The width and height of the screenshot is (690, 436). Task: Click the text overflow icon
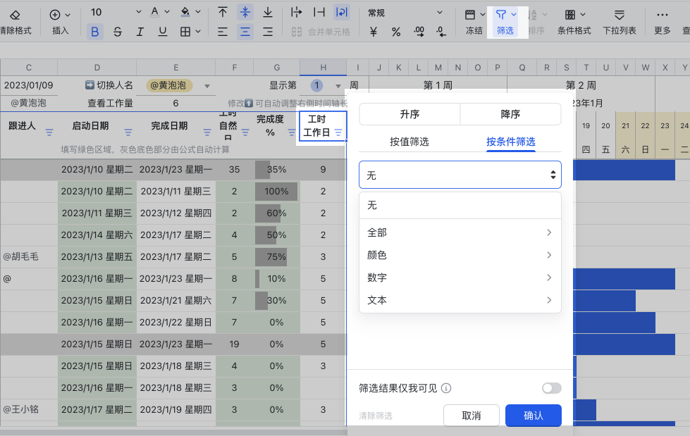297,12
